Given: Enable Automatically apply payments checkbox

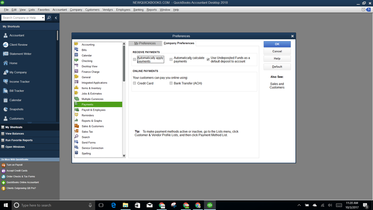Looking at the screenshot, I should 134,59.
